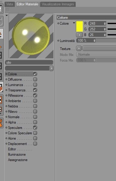Click the material name field 'olio'
The image size is (116, 181).
tap(29, 63)
